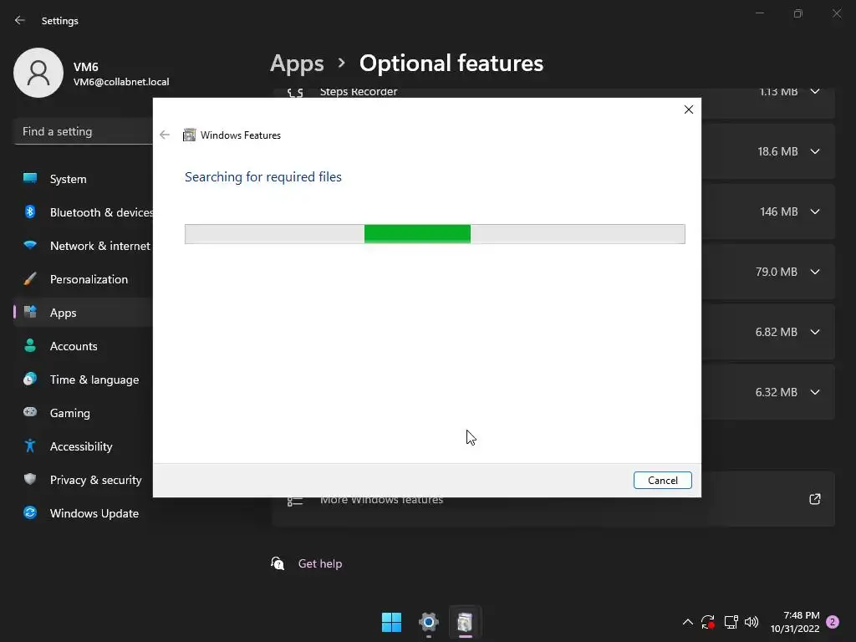The height and width of the screenshot is (642, 856).
Task: Select Apps in the sidebar
Action: (83, 313)
